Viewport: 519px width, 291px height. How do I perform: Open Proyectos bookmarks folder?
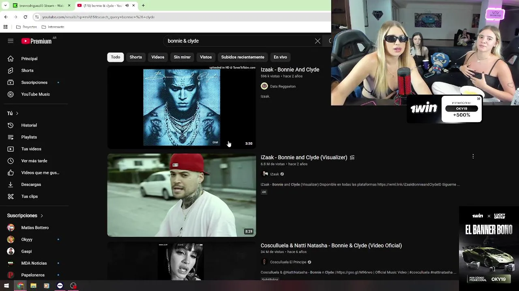[26, 27]
